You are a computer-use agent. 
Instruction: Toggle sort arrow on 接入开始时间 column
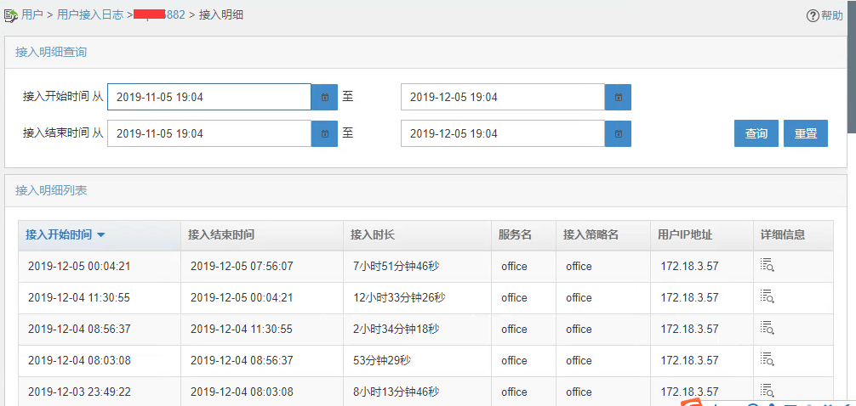tap(101, 235)
